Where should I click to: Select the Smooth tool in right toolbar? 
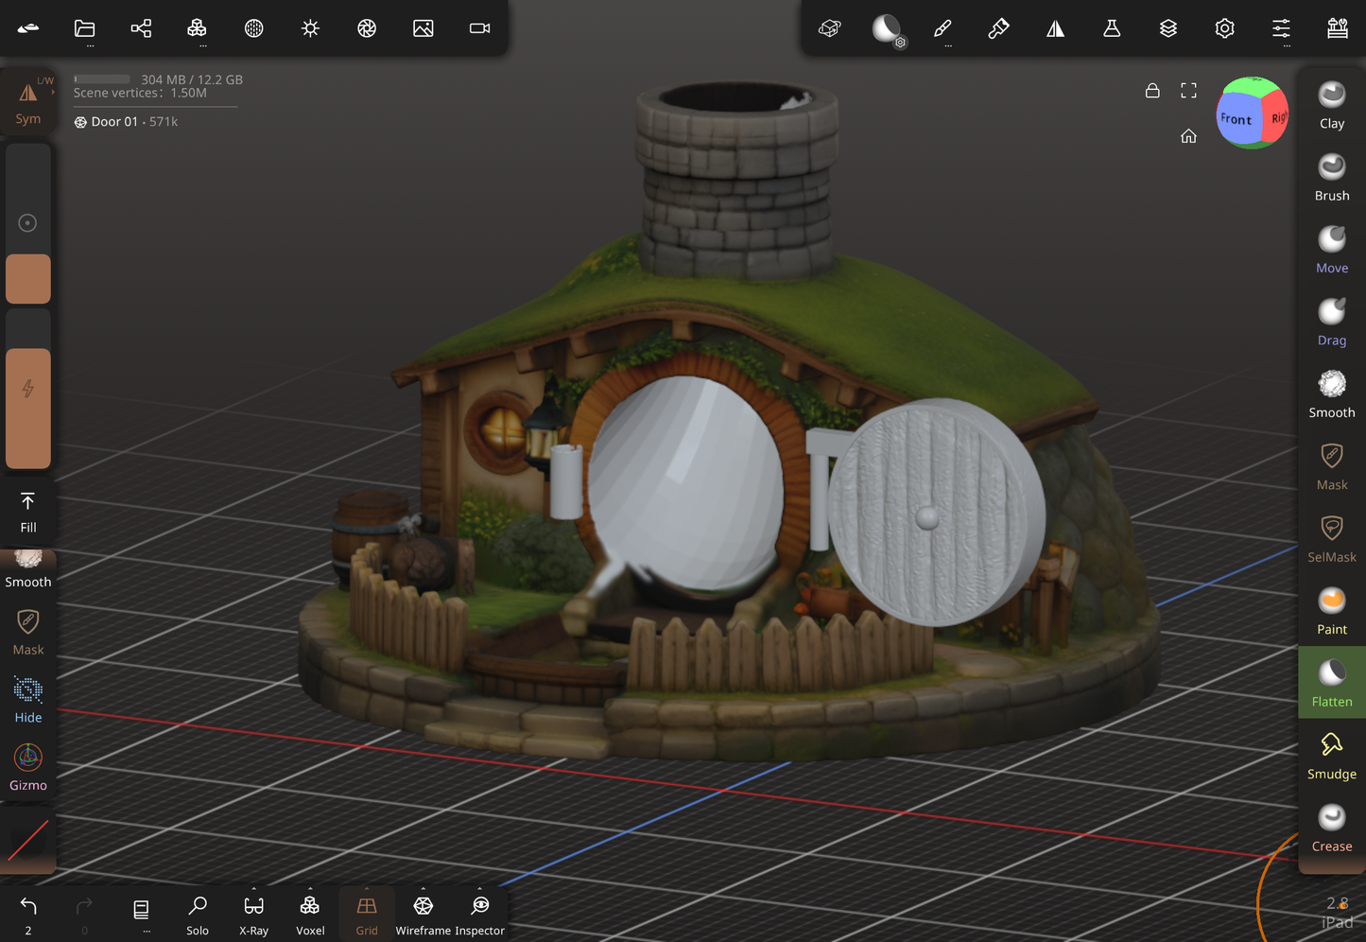coord(1332,394)
